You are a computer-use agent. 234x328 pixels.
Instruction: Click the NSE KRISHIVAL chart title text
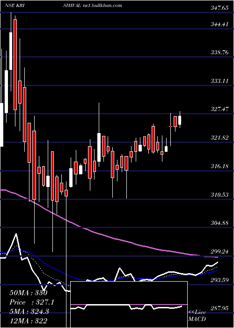click(43, 6)
